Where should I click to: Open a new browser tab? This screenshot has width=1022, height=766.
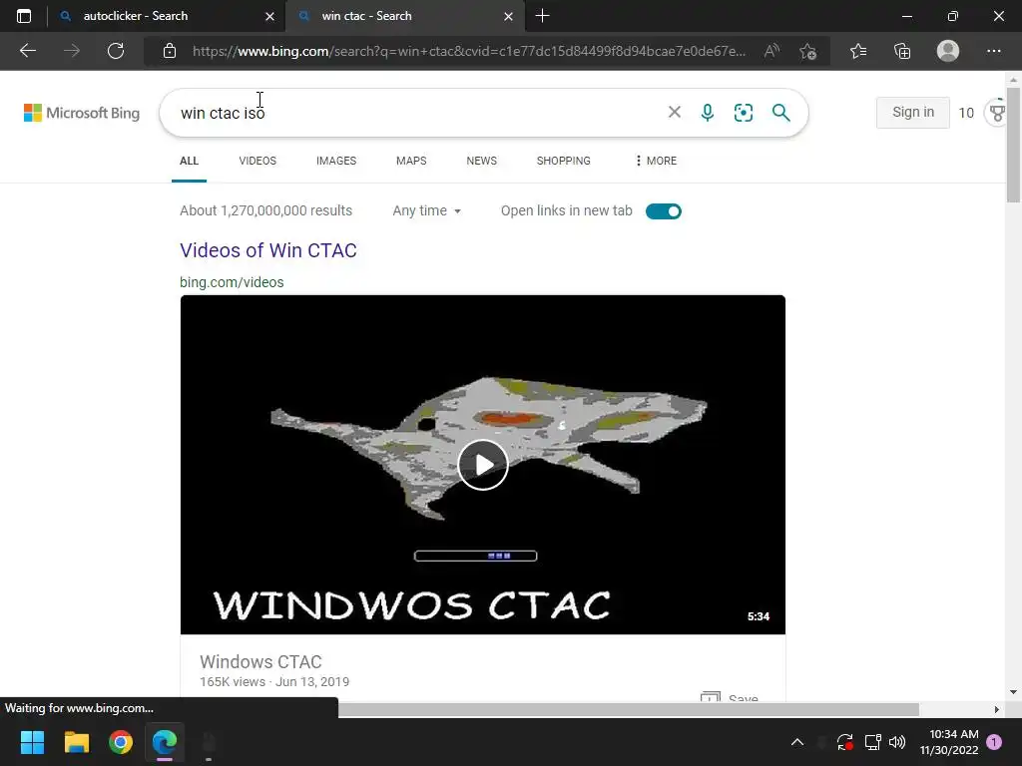point(542,16)
